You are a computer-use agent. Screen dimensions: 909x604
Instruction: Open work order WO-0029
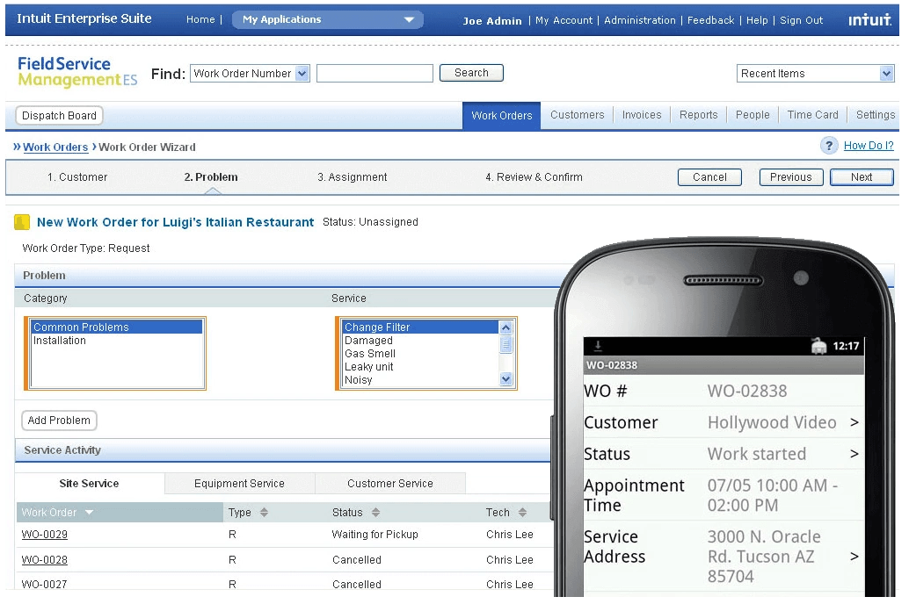tap(44, 534)
